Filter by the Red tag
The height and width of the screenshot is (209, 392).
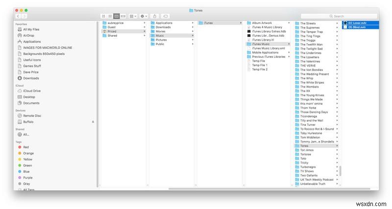pyautogui.click(x=26, y=147)
